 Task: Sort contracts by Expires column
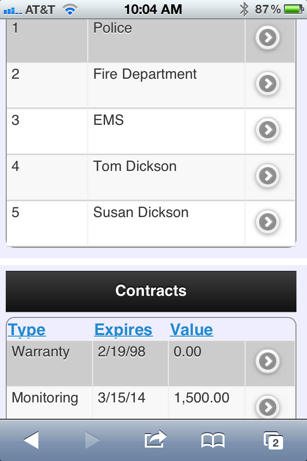tap(123, 329)
